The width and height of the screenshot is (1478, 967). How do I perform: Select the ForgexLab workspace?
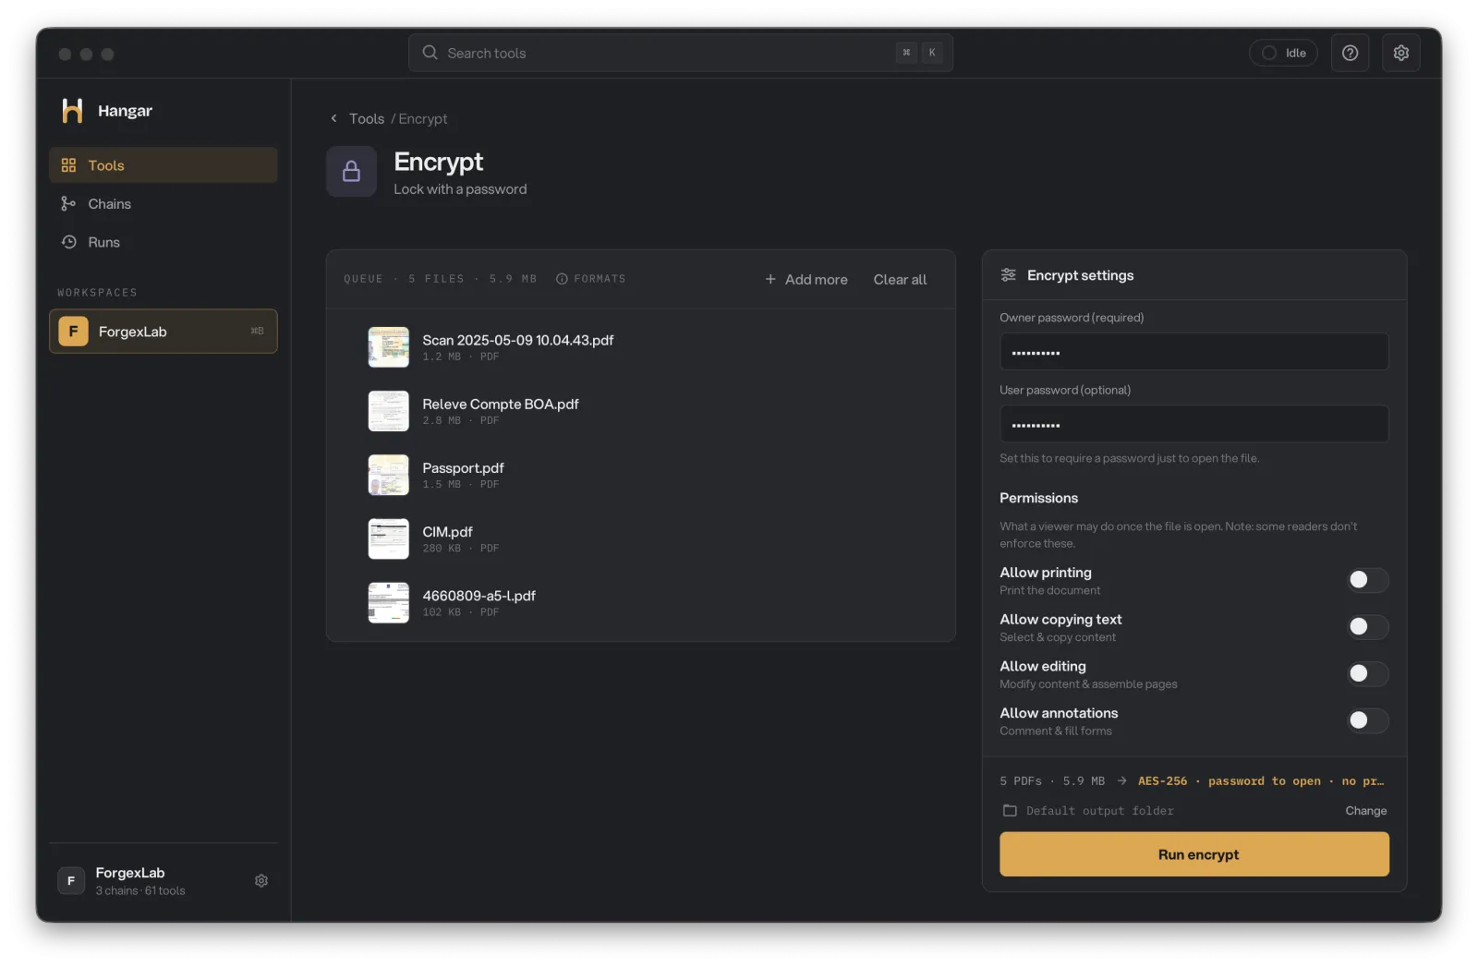163,332
